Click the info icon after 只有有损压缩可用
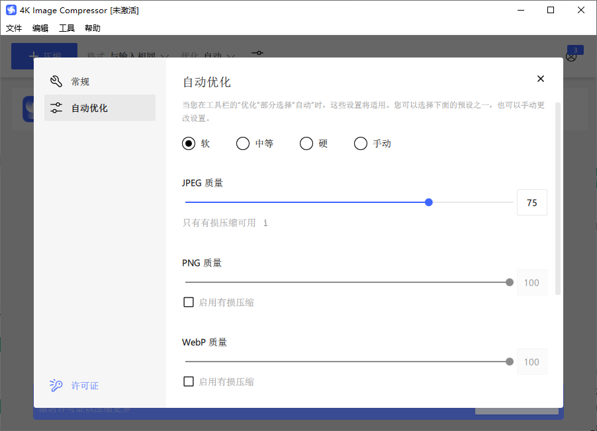The height and width of the screenshot is (431, 597). point(265,223)
